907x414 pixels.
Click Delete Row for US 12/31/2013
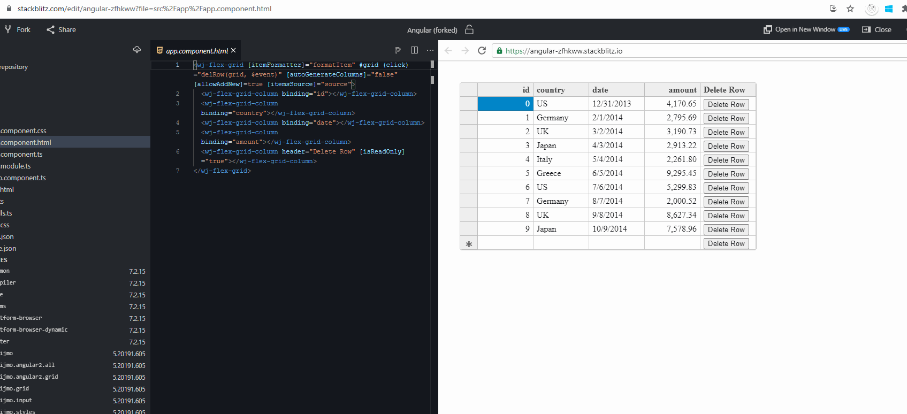tap(726, 104)
